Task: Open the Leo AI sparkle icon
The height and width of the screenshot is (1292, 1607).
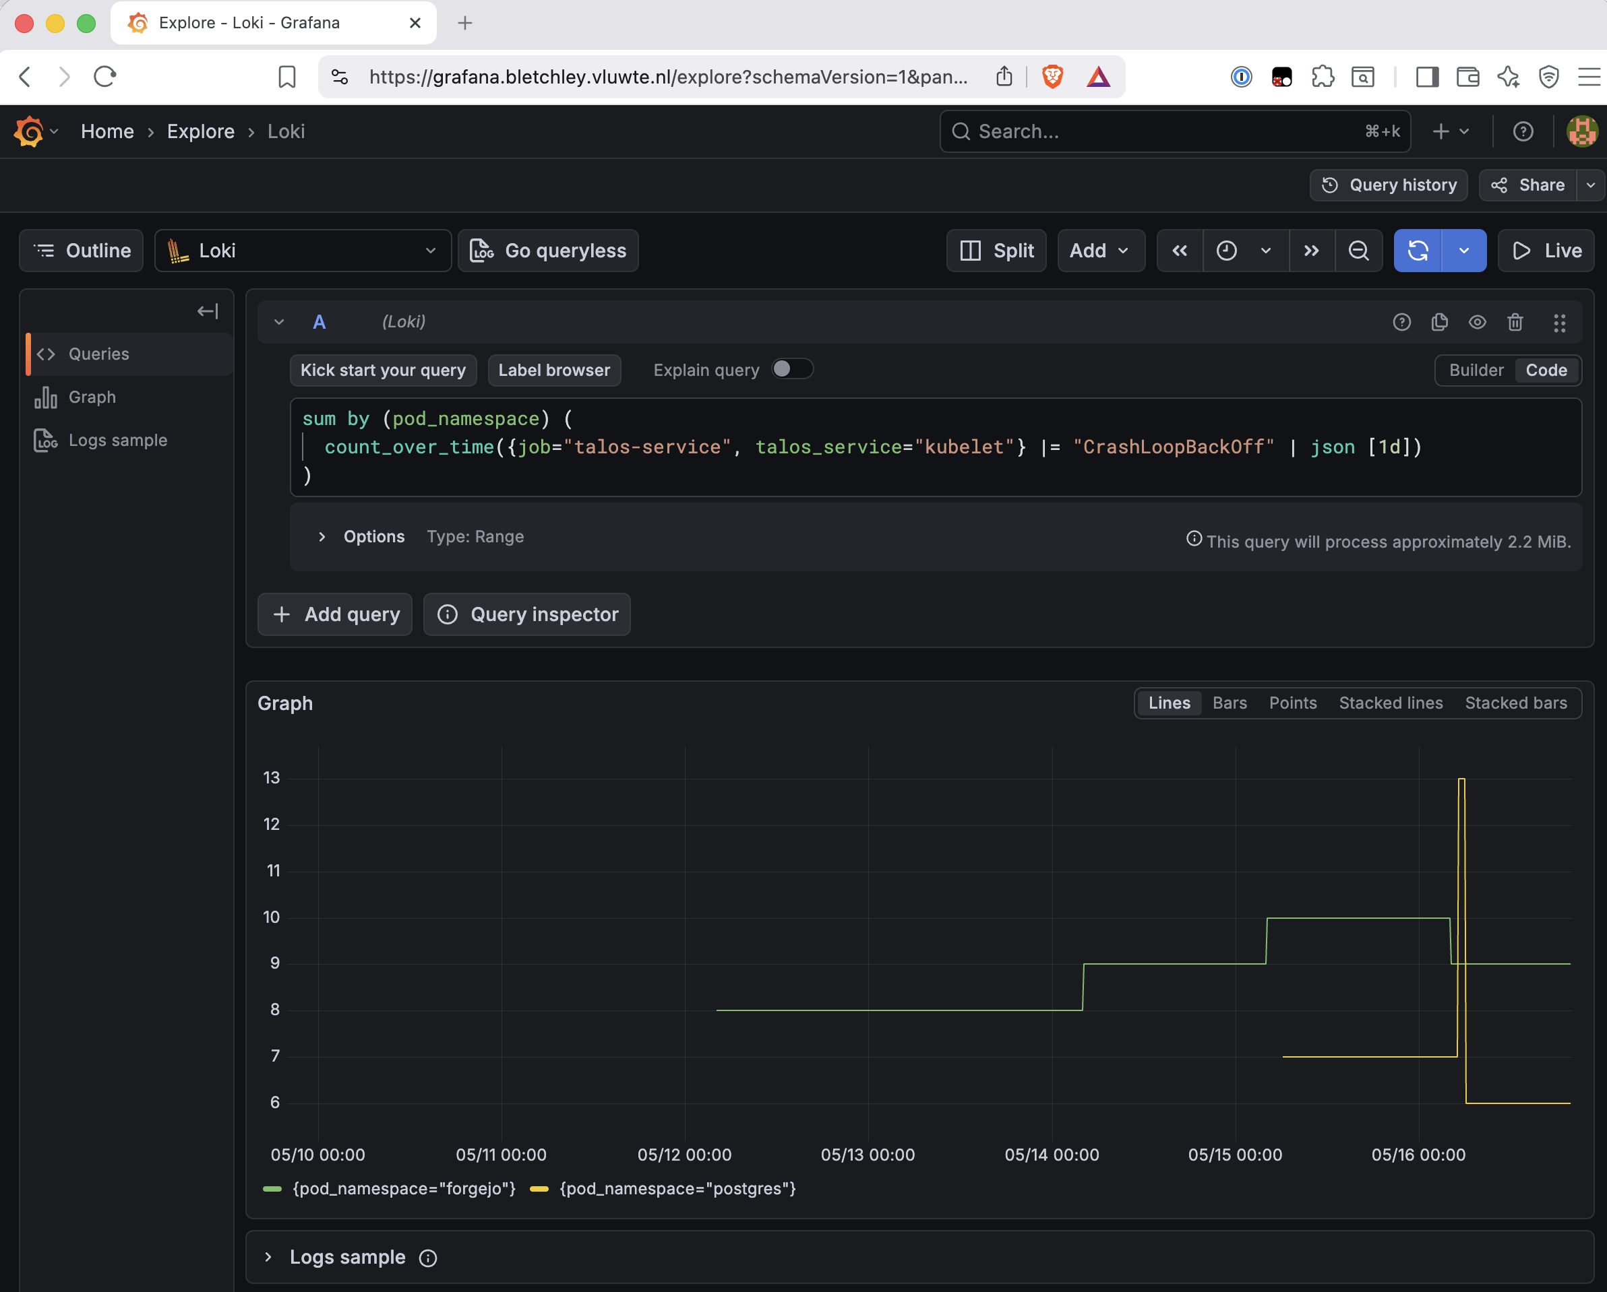Action: pos(1509,77)
